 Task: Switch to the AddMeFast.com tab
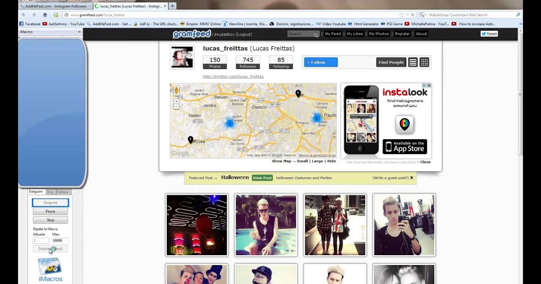[55, 6]
